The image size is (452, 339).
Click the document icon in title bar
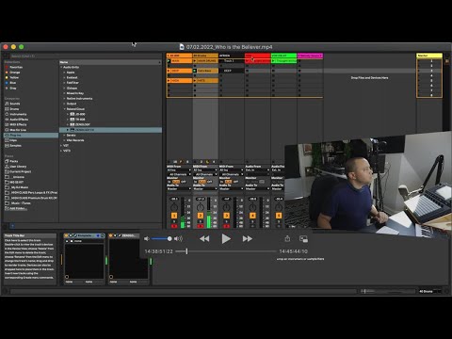click(x=182, y=47)
